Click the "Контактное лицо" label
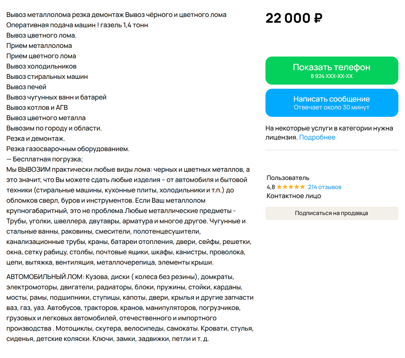The height and width of the screenshot is (358, 405). tap(294, 196)
